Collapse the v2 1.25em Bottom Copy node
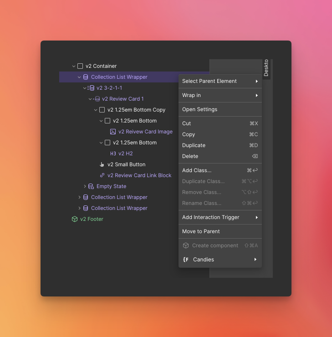The image size is (332, 337). (x=96, y=110)
